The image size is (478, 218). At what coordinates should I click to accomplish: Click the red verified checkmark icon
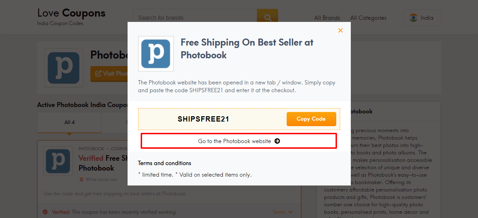pos(45,212)
